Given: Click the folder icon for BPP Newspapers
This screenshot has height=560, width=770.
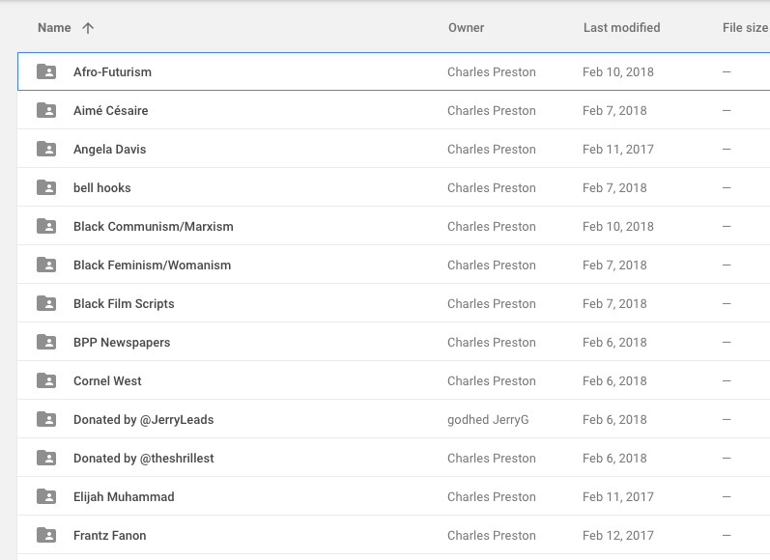Looking at the screenshot, I should 46,342.
